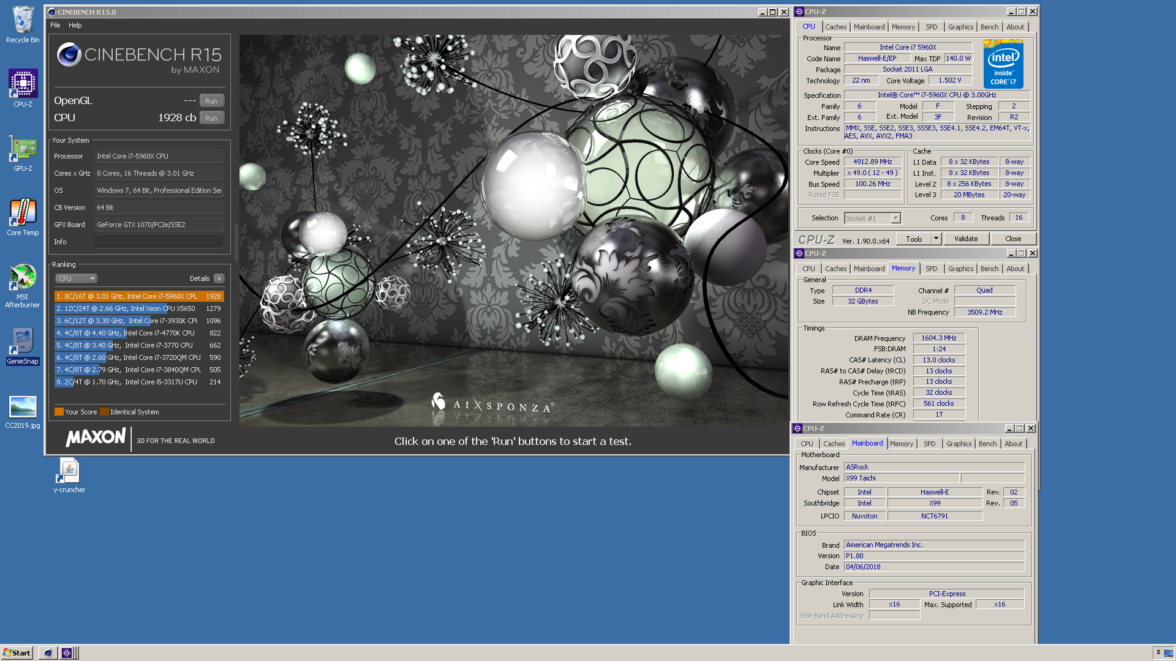The width and height of the screenshot is (1176, 661).
Task: Click the brown Identical System swatch
Action: coord(104,412)
